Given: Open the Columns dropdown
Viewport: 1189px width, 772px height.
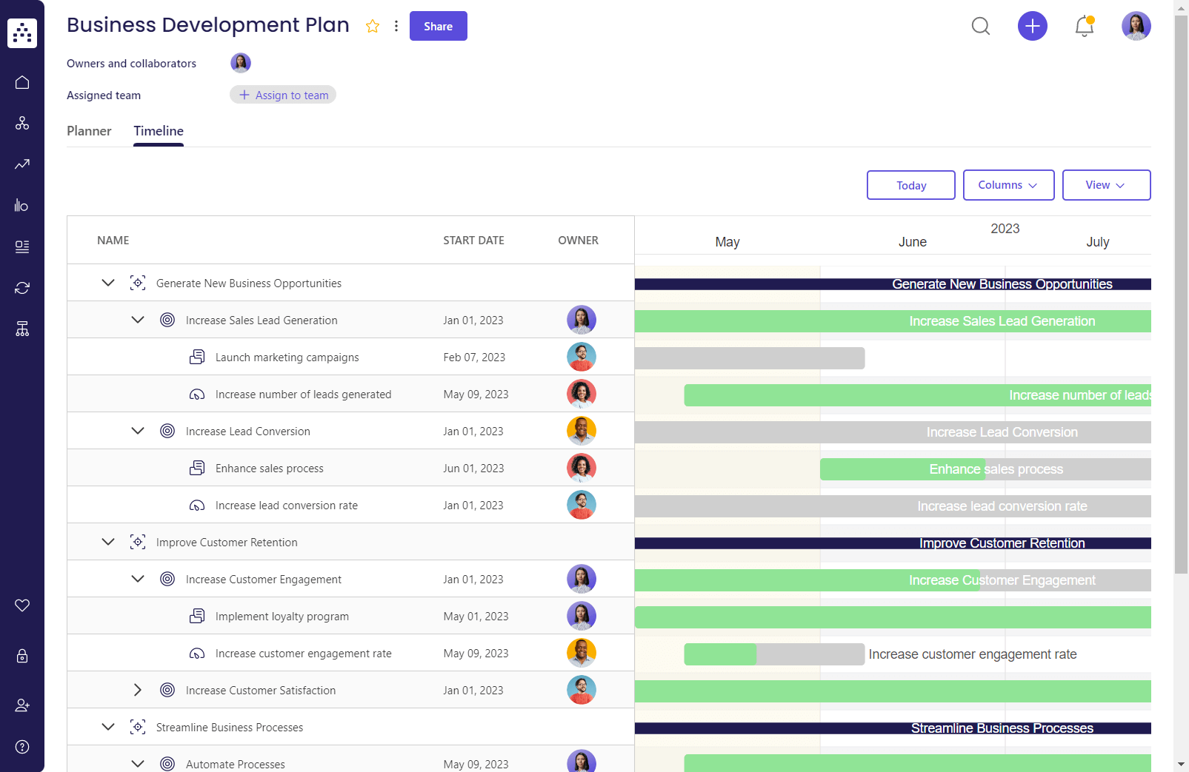Looking at the screenshot, I should click(x=1008, y=185).
